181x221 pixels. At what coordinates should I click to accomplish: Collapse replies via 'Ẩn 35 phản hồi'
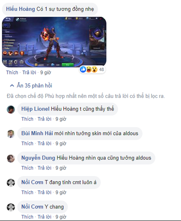[x=34, y=86]
